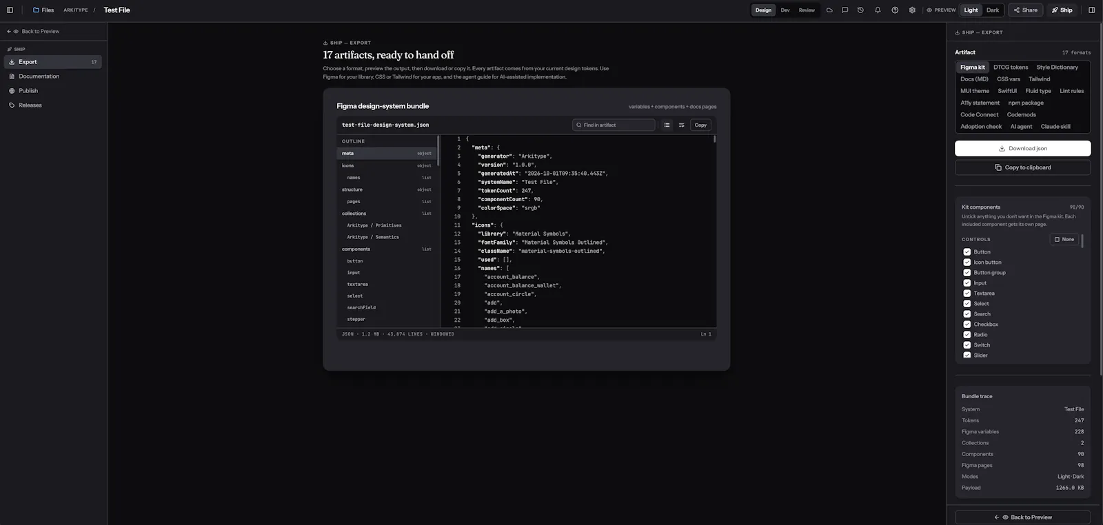
Task: Click the Copy button in artifact toolbar
Action: pyautogui.click(x=700, y=125)
